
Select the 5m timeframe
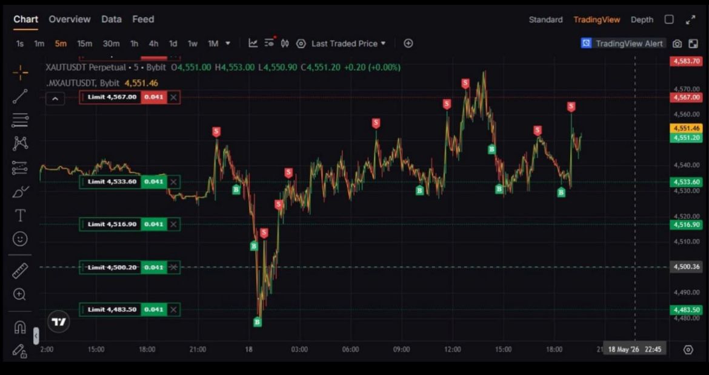(x=61, y=44)
